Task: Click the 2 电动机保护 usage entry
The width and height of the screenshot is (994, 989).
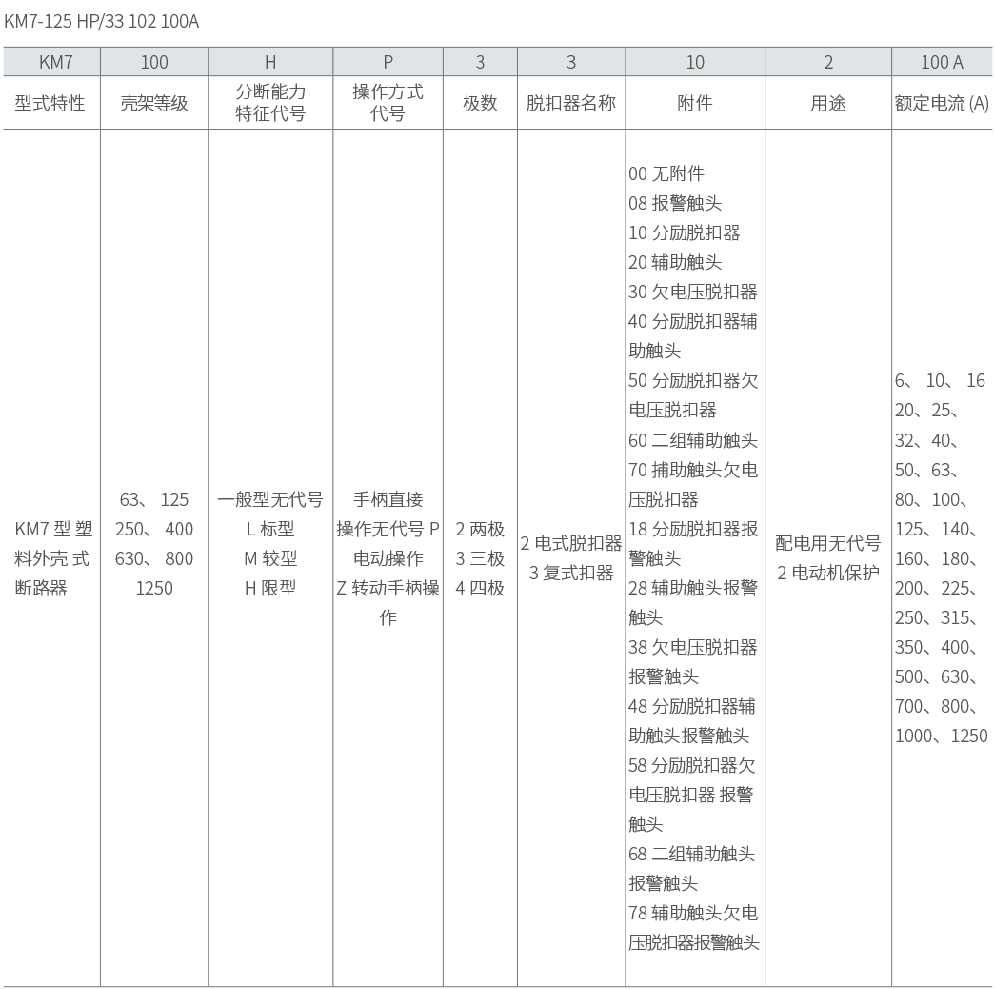Action: tap(827, 574)
